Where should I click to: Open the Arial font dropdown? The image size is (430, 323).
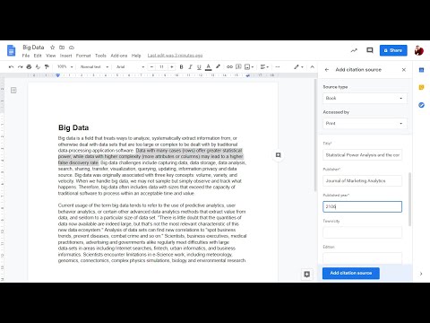(131, 66)
